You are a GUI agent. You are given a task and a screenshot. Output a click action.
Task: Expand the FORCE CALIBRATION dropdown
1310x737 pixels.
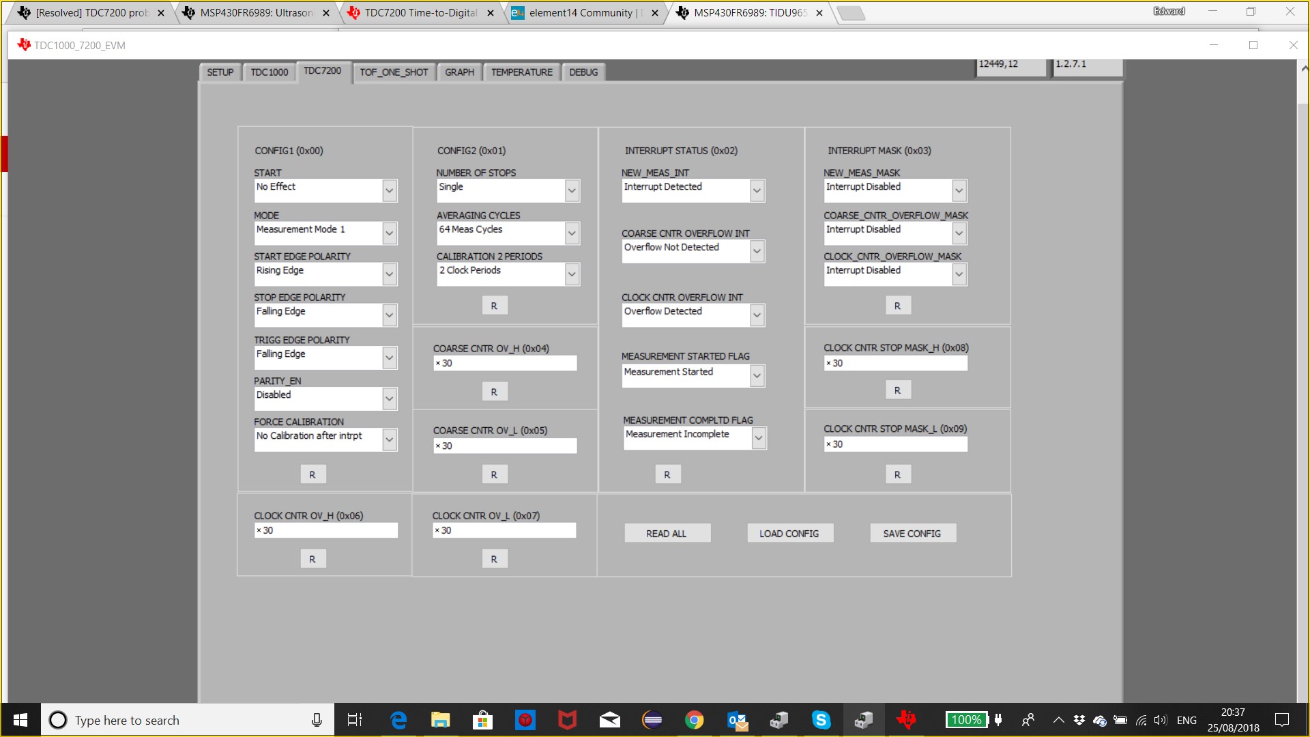(x=389, y=439)
